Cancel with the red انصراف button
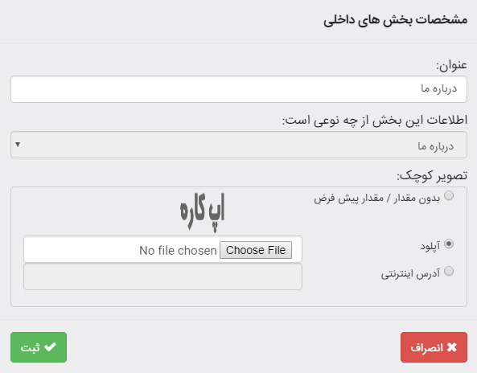 434,347
